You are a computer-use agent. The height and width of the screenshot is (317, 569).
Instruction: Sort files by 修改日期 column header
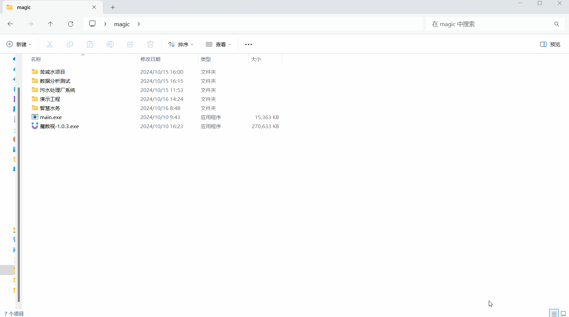(x=150, y=59)
